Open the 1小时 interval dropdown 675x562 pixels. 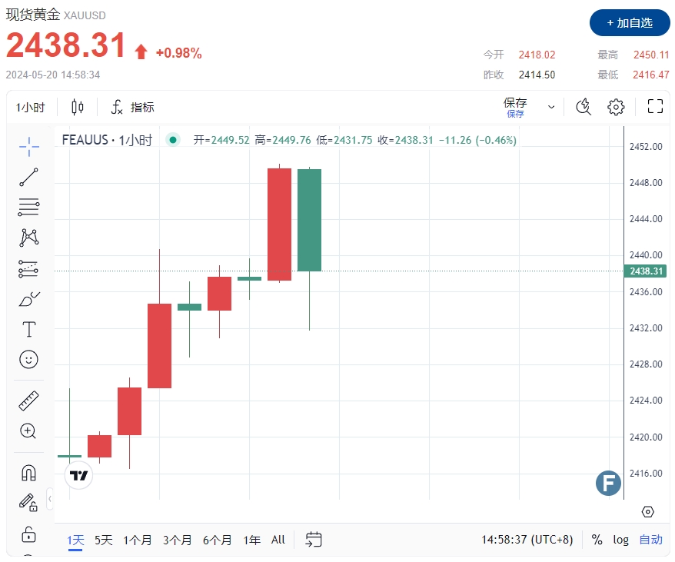31,108
